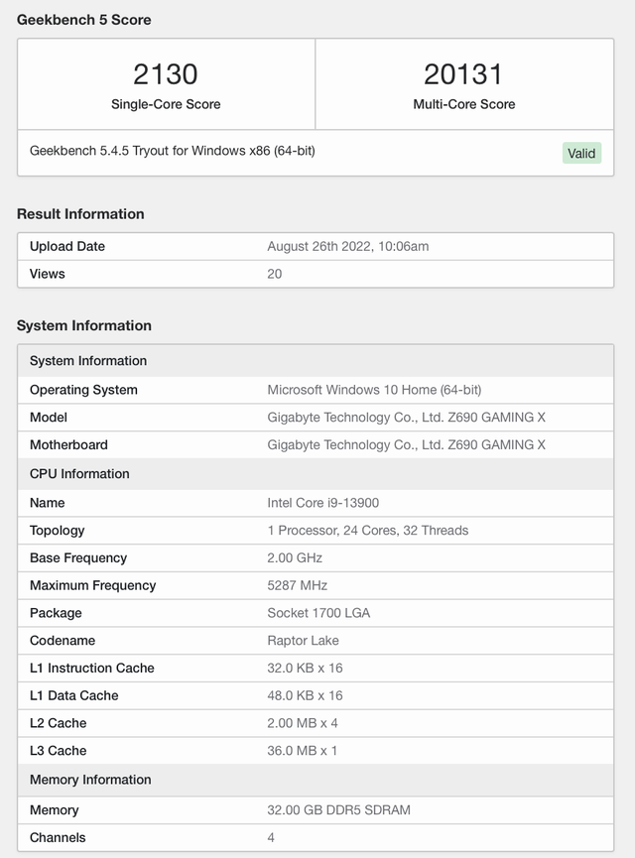Select 32.00 GB DDR5 SDRAM value
This screenshot has height=858, width=635.
(x=339, y=809)
